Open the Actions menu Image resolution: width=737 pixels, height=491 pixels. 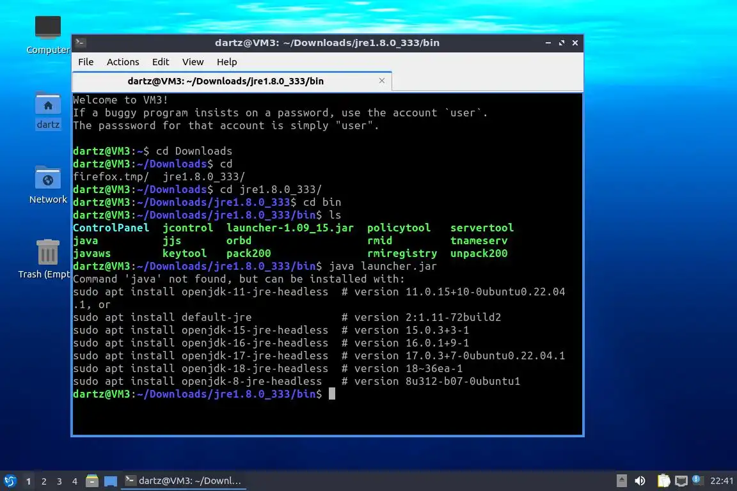[x=123, y=62]
